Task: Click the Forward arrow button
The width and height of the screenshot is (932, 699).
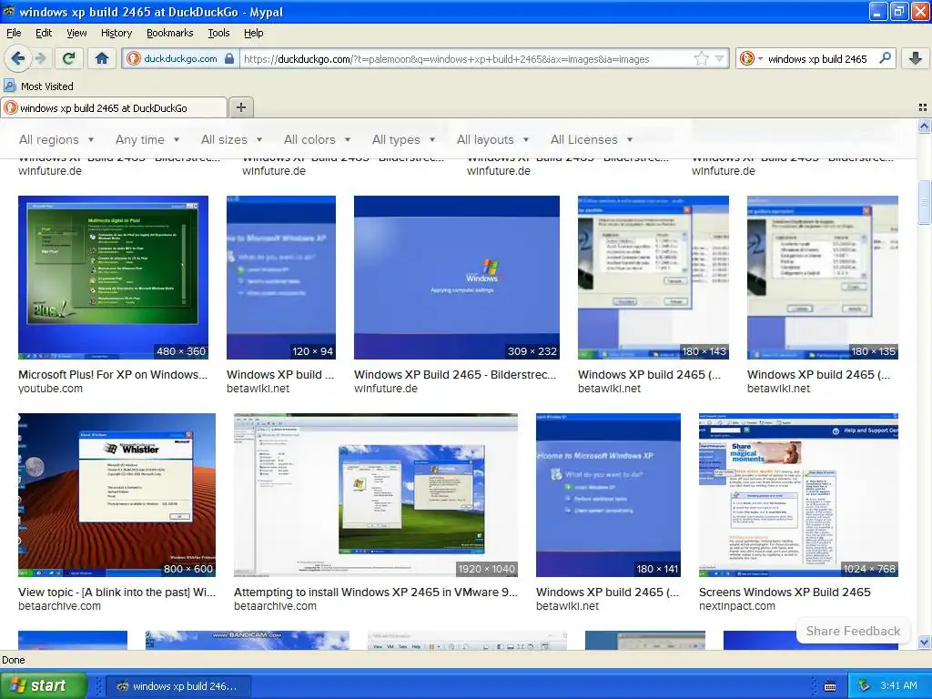Action: pyautogui.click(x=40, y=58)
